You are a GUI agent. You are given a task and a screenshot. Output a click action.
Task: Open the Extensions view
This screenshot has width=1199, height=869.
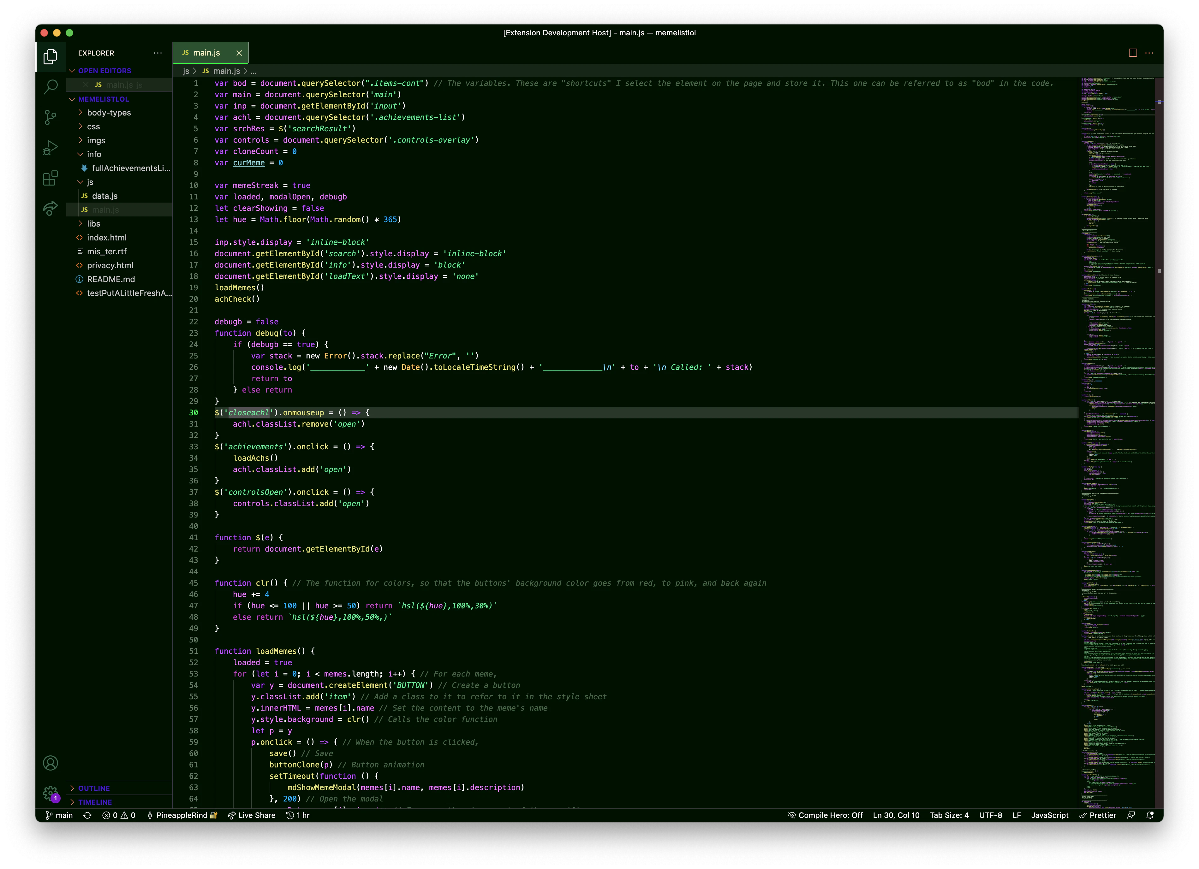click(x=50, y=179)
